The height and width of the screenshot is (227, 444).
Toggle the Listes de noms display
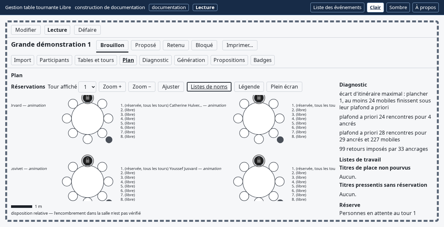pos(209,87)
